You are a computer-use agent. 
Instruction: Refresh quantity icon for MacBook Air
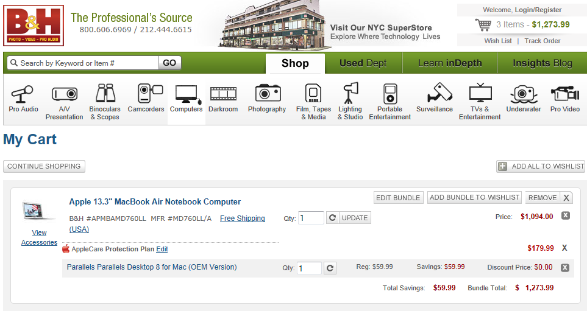tap(332, 217)
